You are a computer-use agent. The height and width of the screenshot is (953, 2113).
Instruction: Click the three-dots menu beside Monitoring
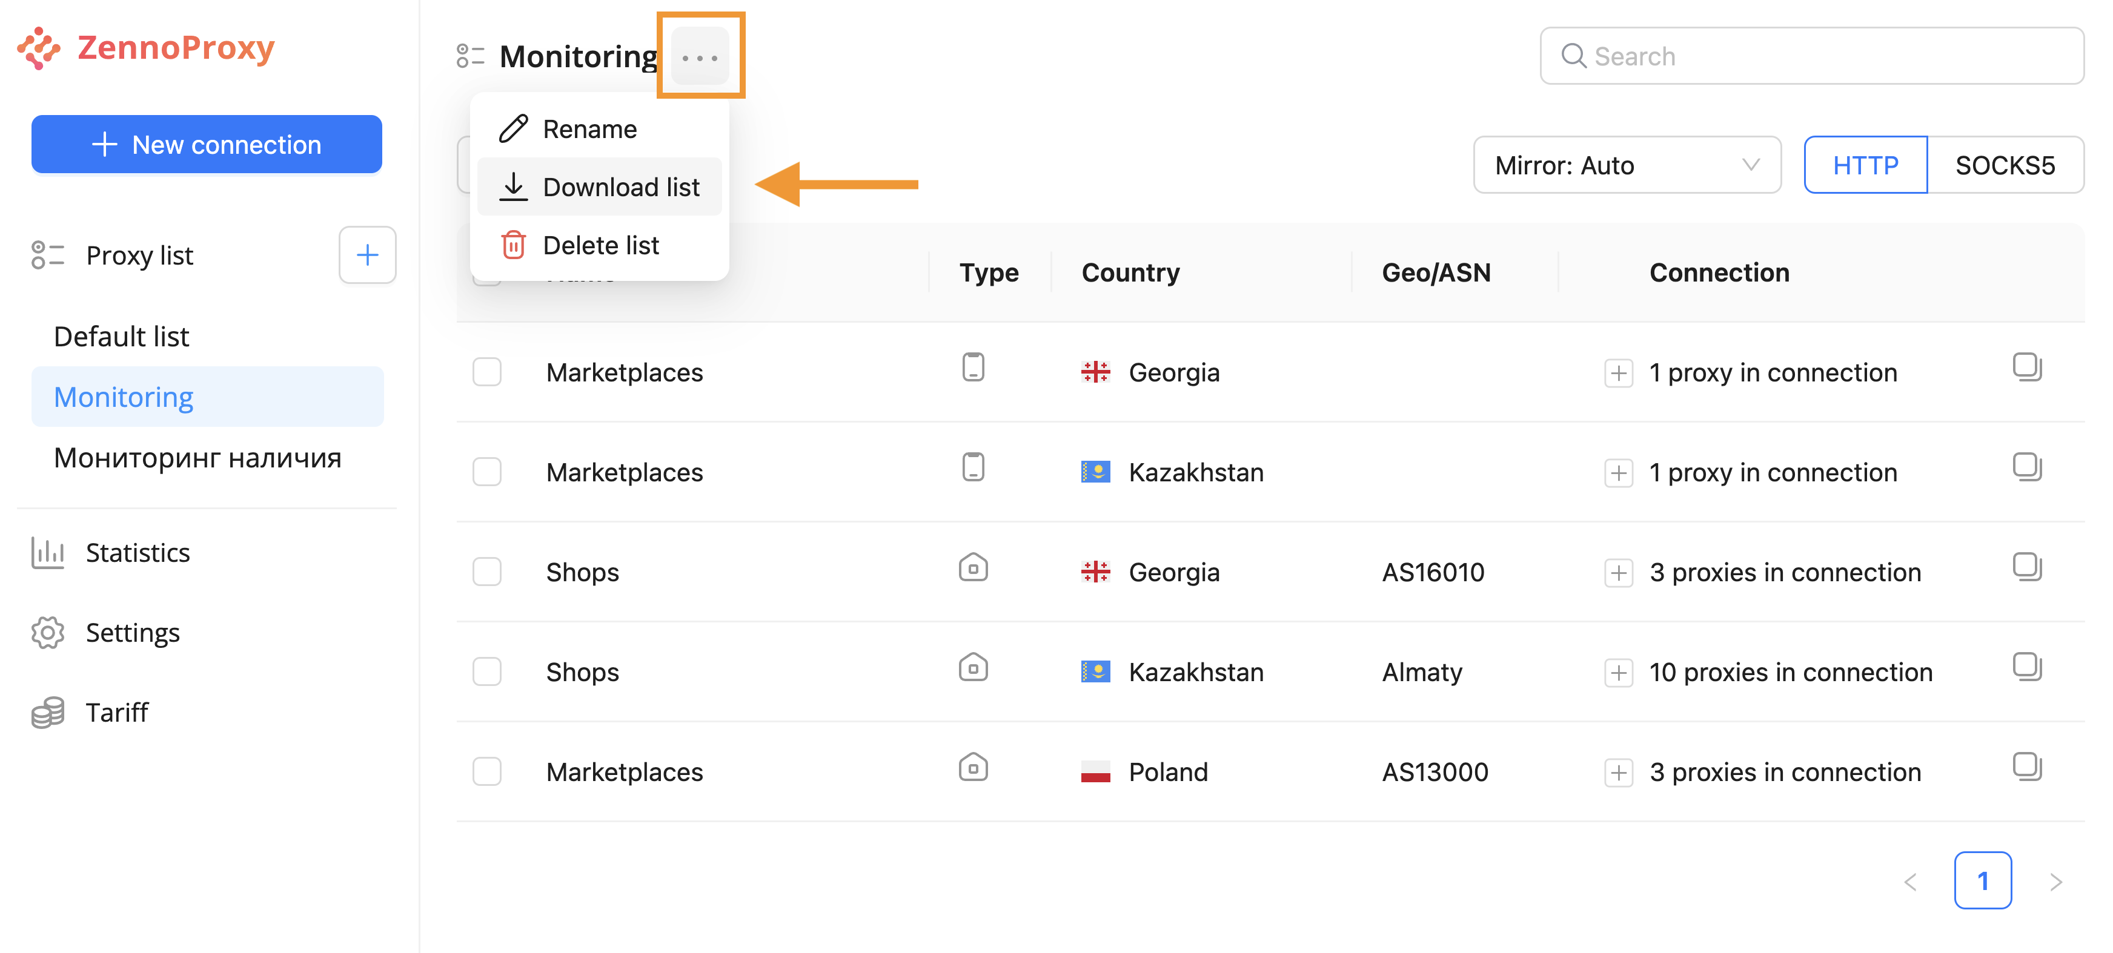click(x=700, y=56)
